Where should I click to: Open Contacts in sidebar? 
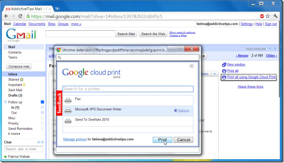[x=15, y=52]
